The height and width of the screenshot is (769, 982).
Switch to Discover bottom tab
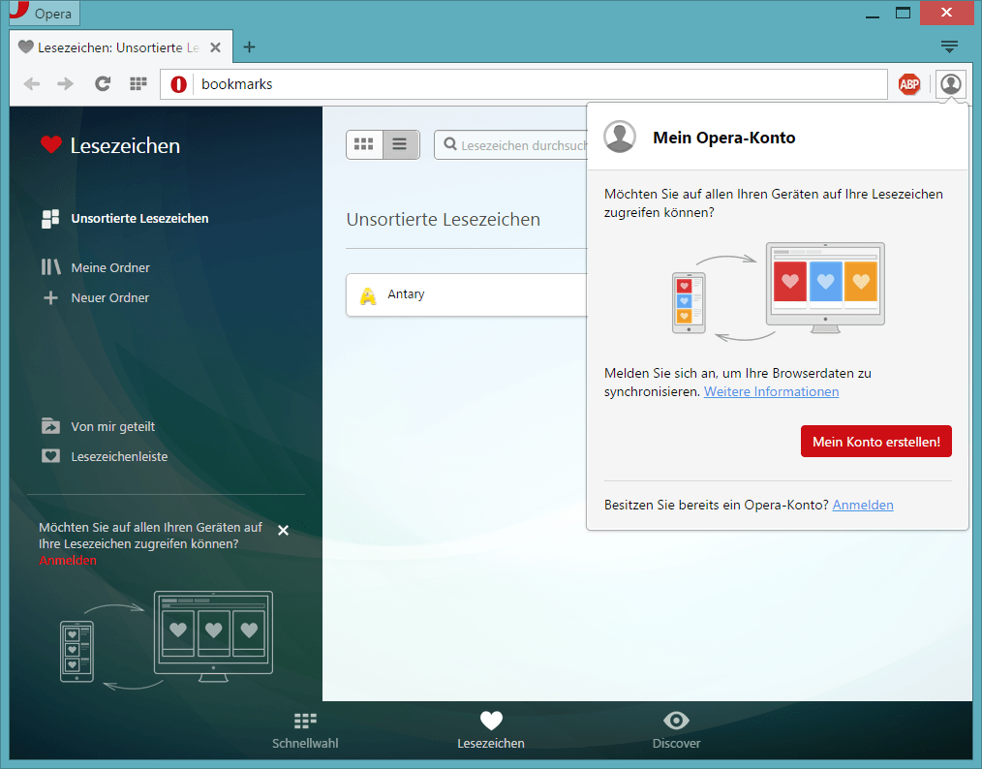(x=676, y=731)
